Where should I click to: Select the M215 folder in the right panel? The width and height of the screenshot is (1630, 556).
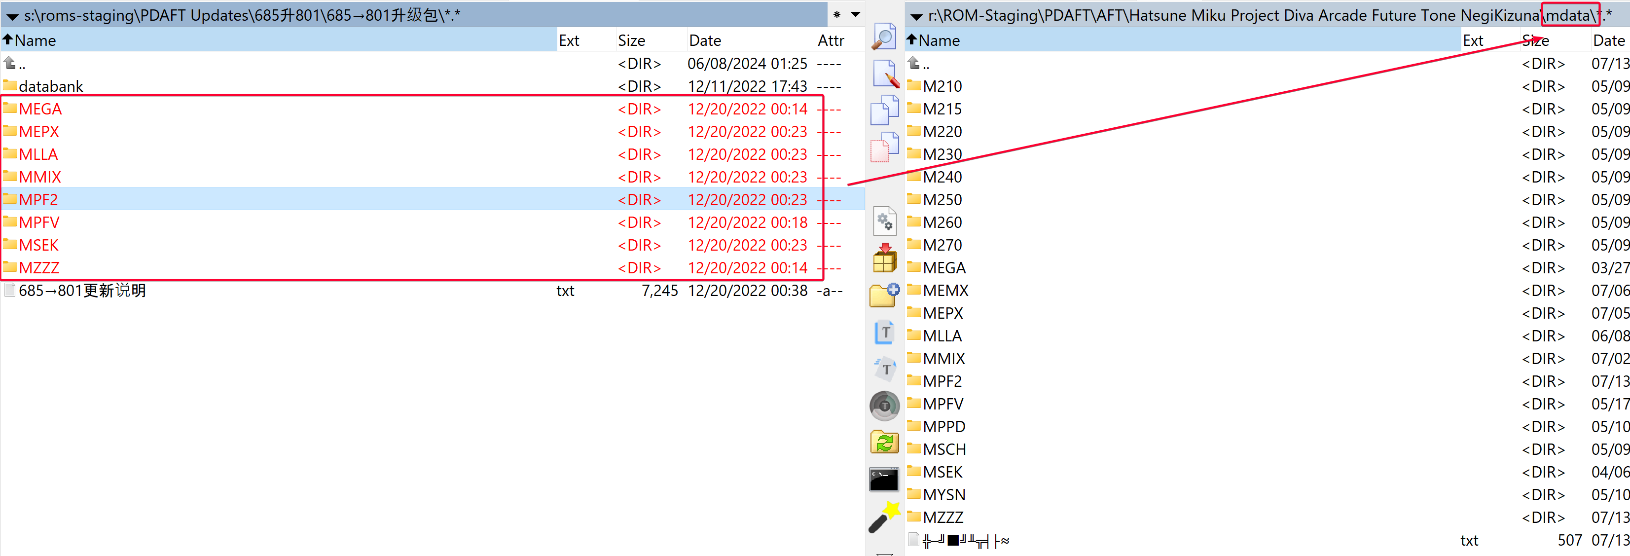1268,109
